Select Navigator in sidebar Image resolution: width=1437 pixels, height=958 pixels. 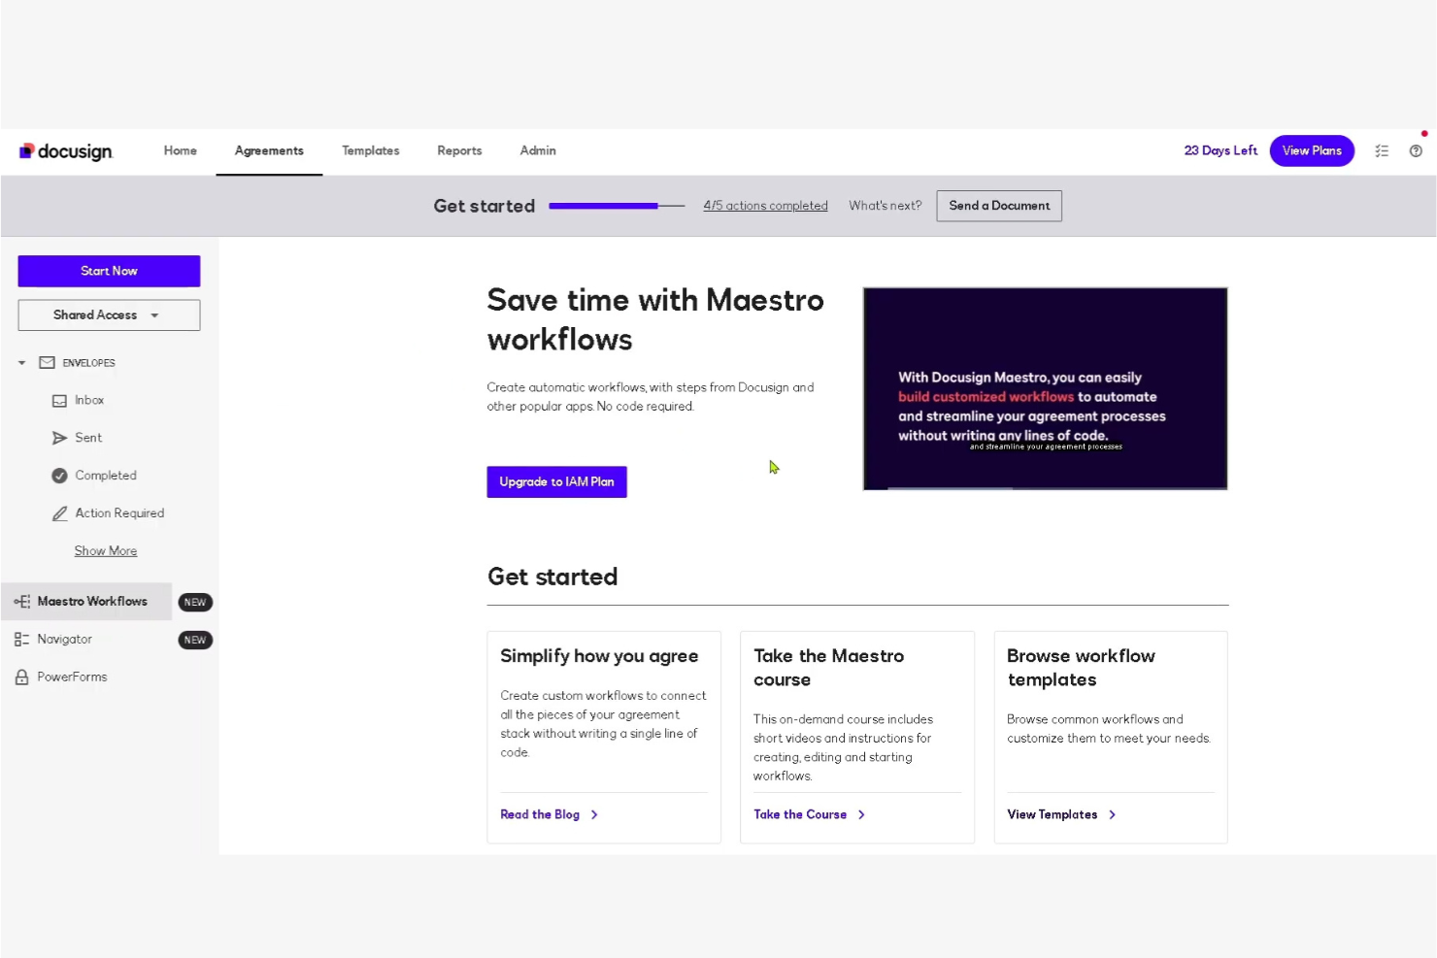(64, 640)
